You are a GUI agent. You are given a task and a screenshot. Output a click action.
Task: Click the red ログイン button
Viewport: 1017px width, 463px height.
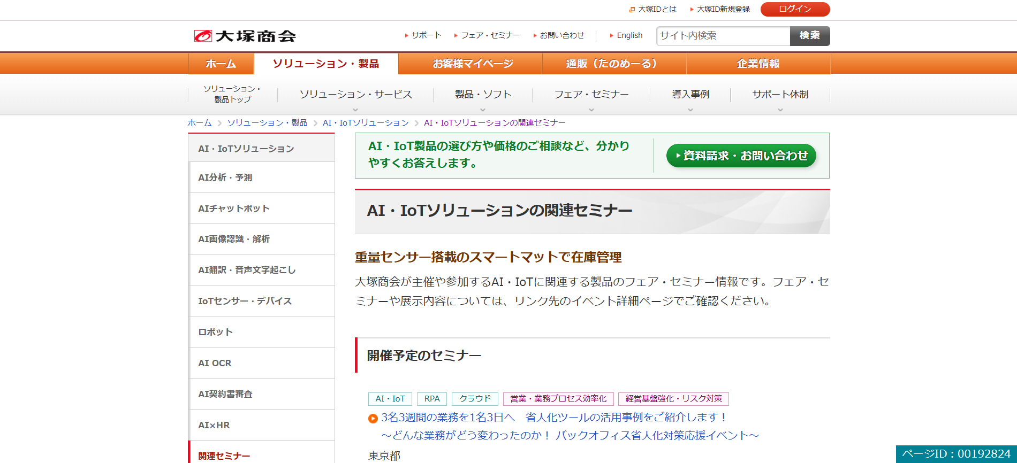click(795, 9)
